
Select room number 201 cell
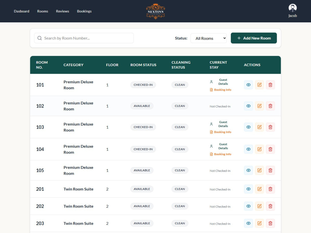40,189
